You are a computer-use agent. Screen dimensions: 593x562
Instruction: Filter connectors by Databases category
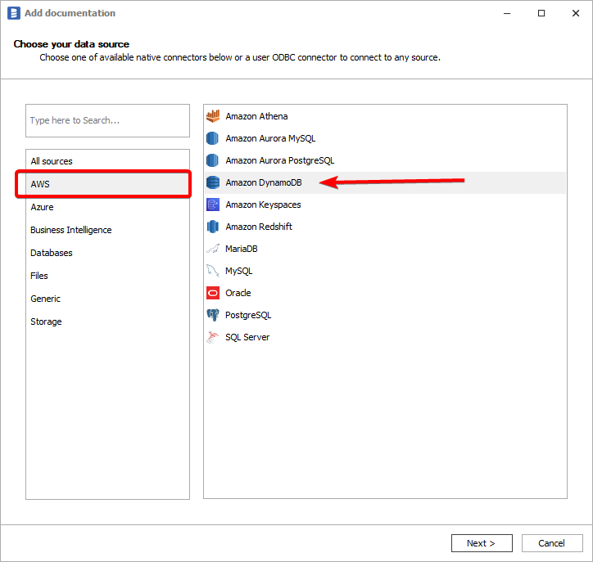52,253
